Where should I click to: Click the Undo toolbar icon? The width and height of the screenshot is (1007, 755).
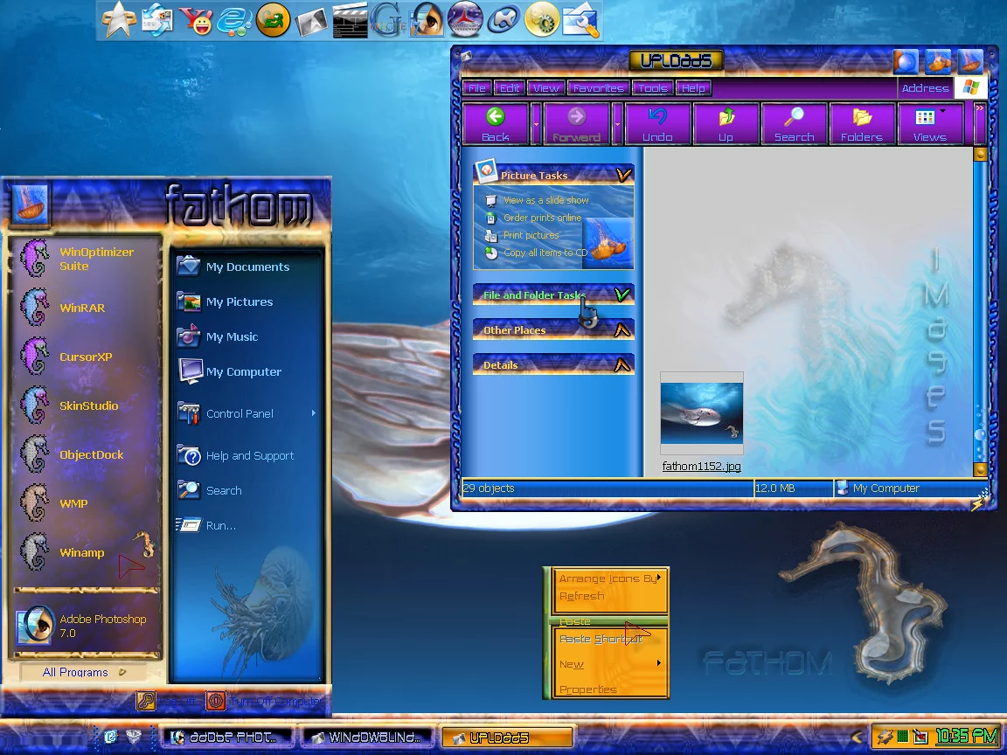[x=657, y=123]
